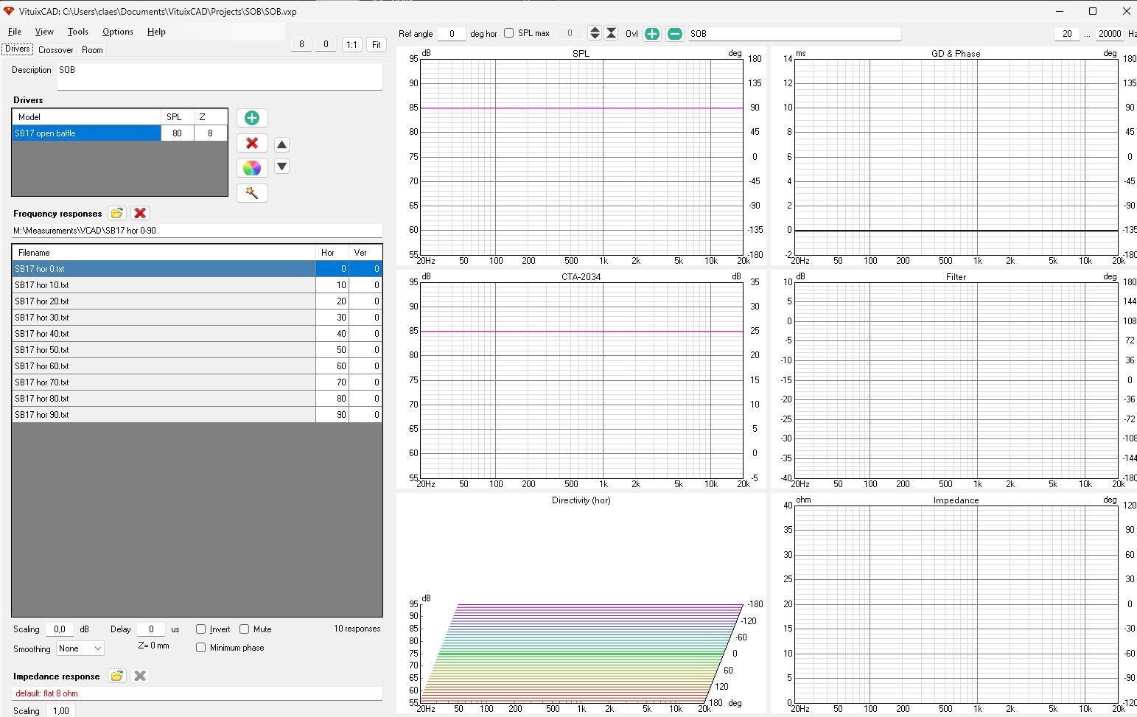This screenshot has width=1137, height=717.
Task: Switch to the Crossover tab
Action: [55, 50]
